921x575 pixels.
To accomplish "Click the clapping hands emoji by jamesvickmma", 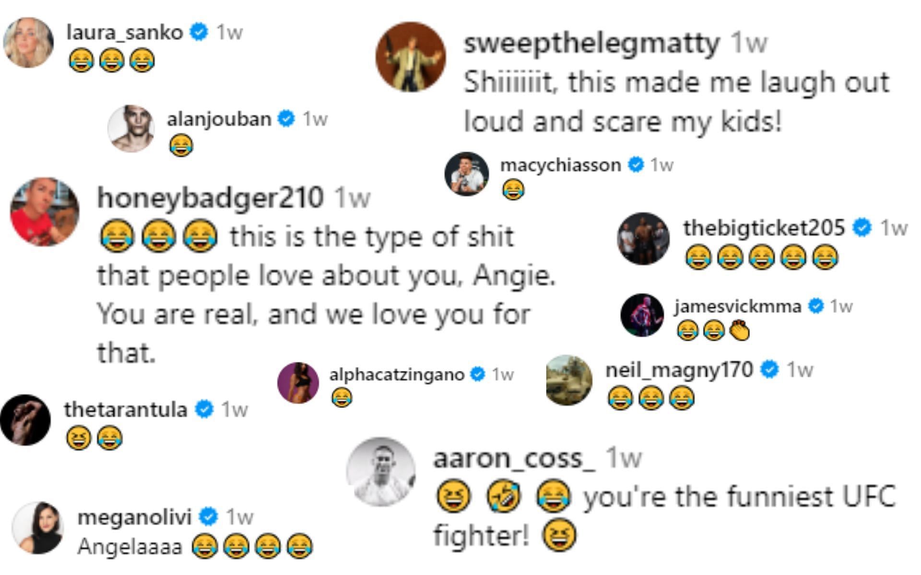I will 739,331.
